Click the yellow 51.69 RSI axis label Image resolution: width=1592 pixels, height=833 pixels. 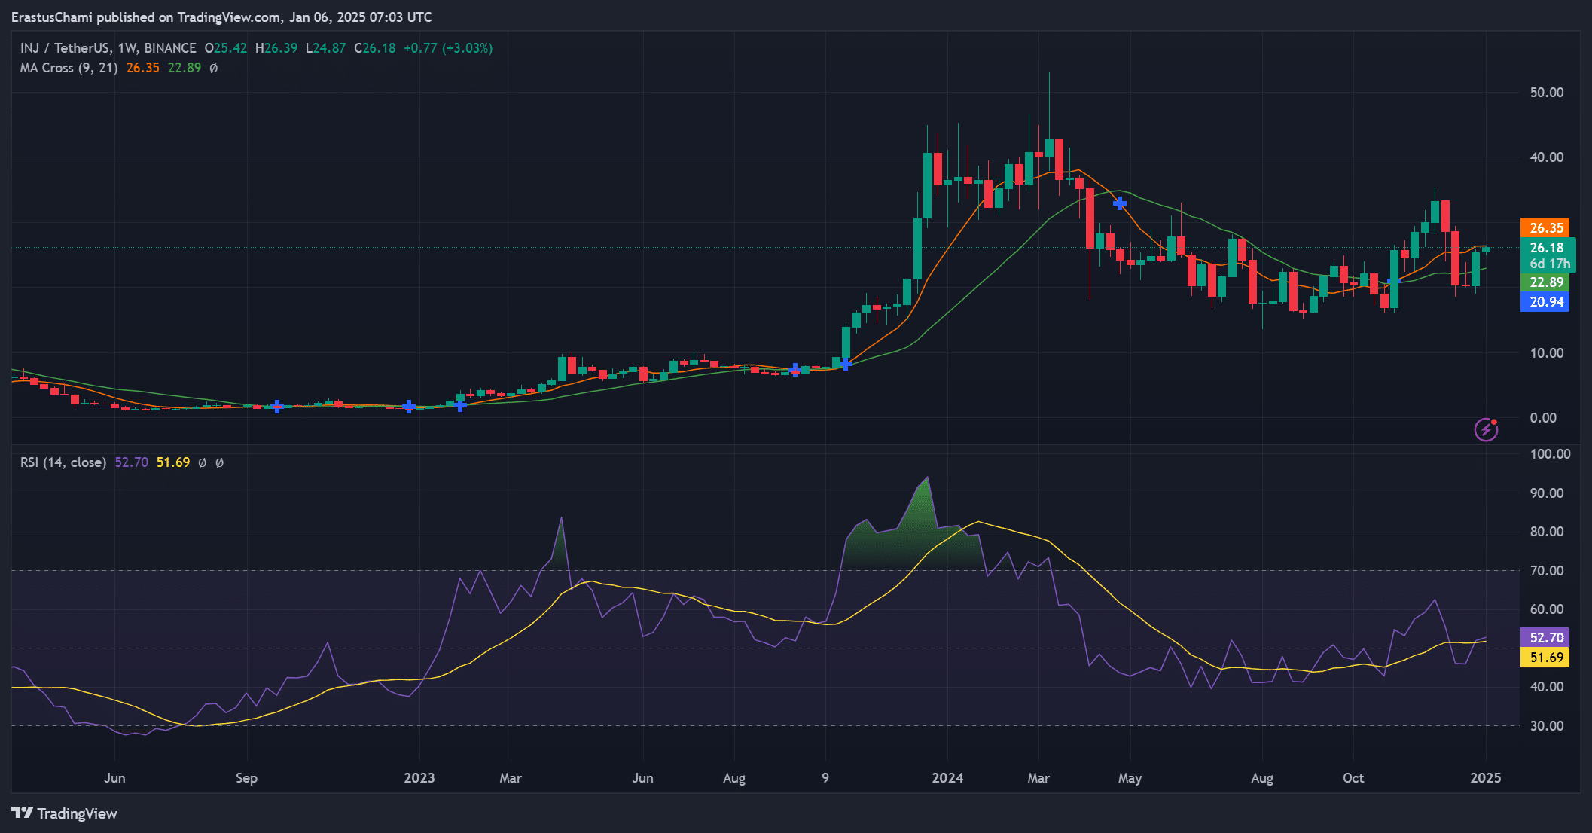point(1545,658)
